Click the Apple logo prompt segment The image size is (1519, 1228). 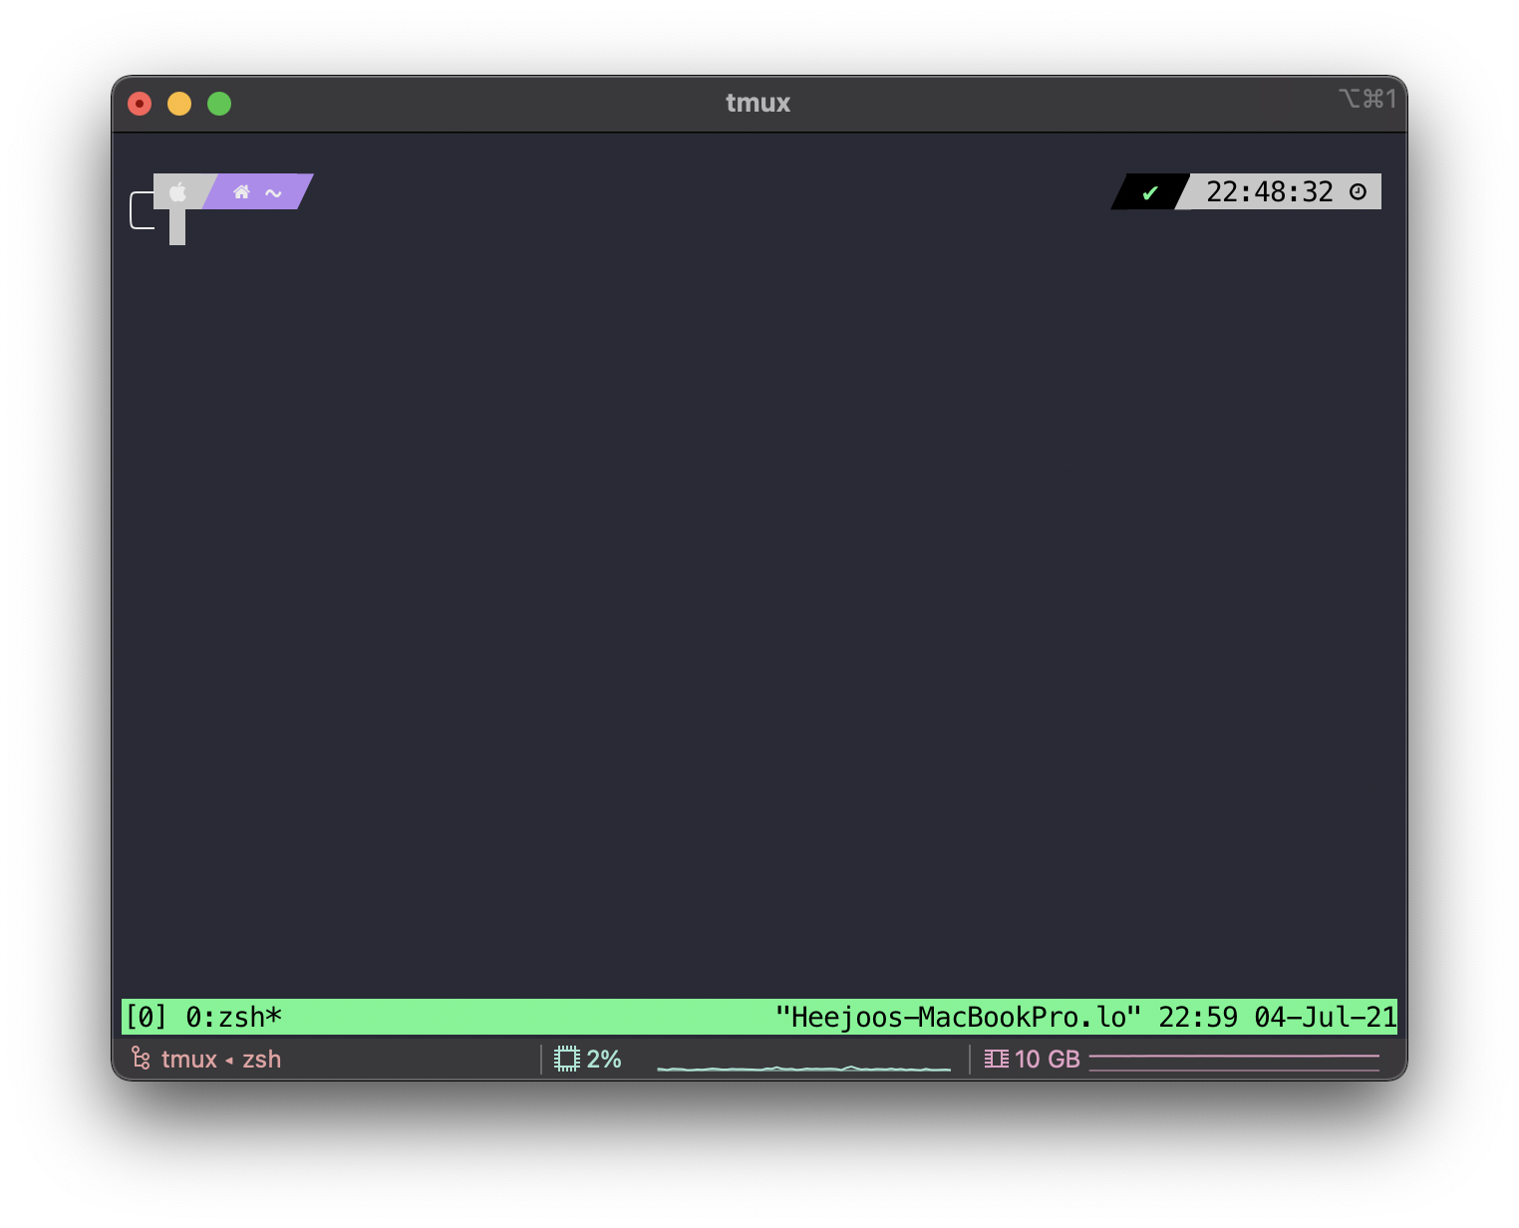178,191
